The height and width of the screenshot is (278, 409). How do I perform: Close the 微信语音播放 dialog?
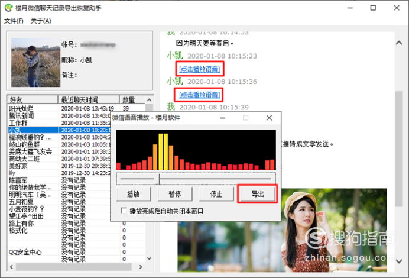coord(269,118)
